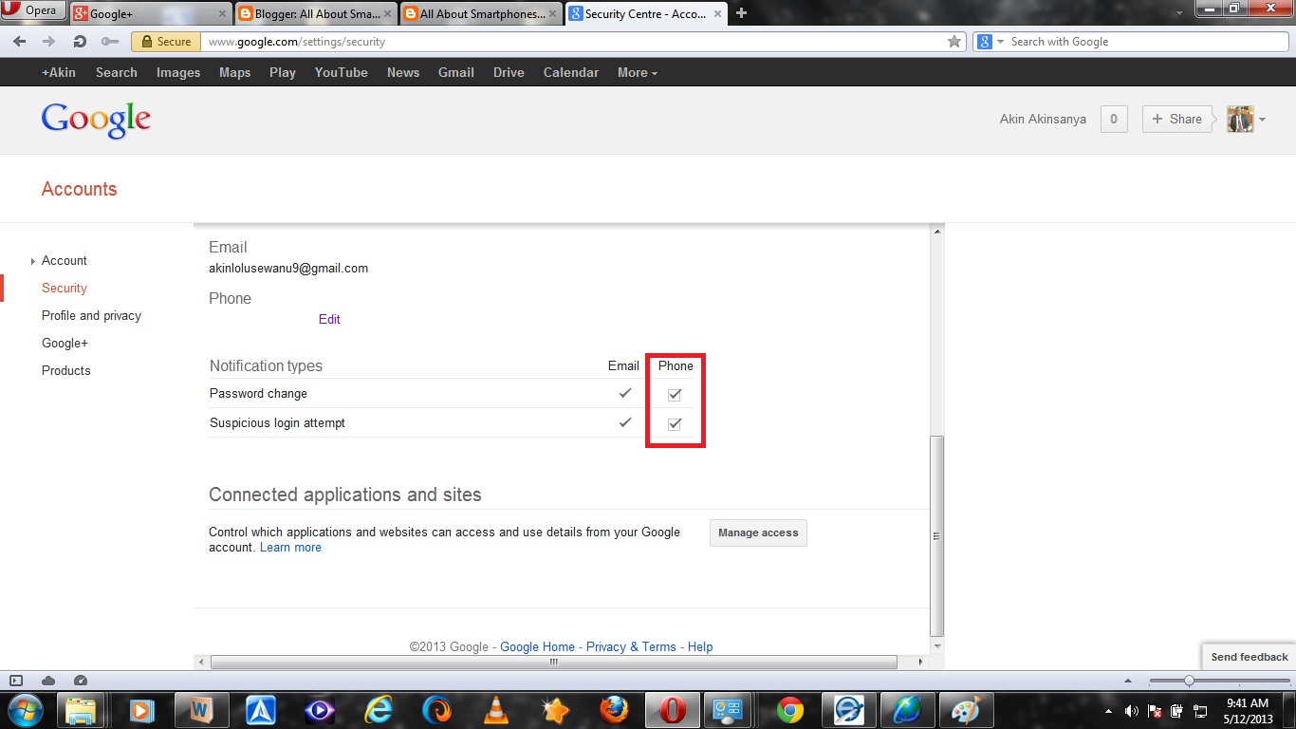
Task: Open the Windows Start button
Action: coord(24,710)
